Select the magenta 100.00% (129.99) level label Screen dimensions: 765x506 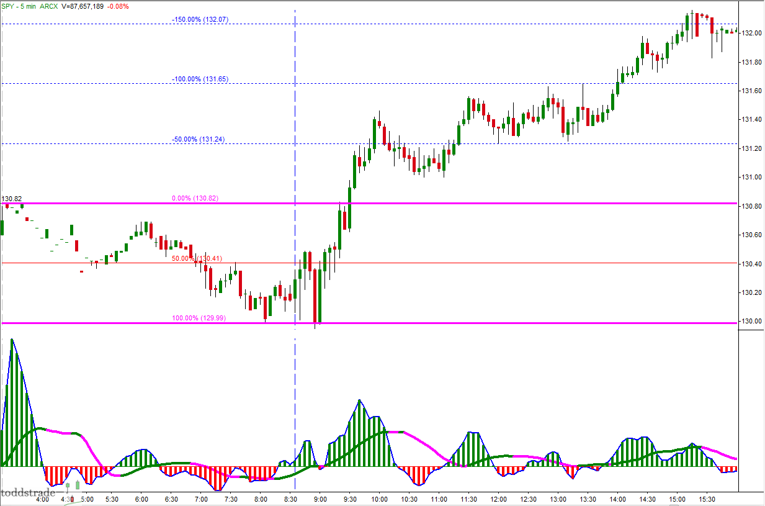[x=199, y=319]
